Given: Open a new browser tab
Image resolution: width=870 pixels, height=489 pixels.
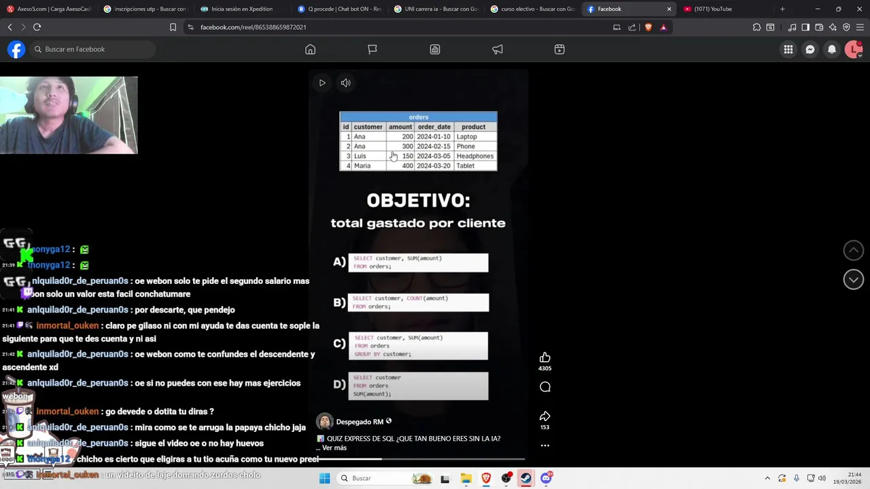Looking at the screenshot, I should tap(782, 9).
